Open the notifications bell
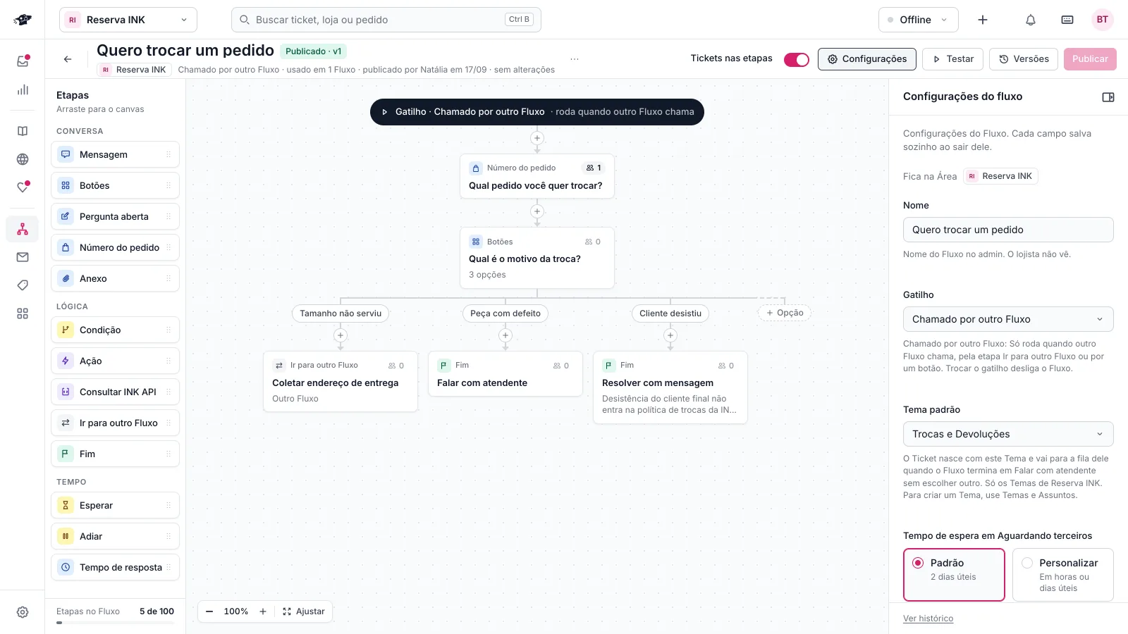Viewport: 1128px width, 634px height. coord(1031,20)
